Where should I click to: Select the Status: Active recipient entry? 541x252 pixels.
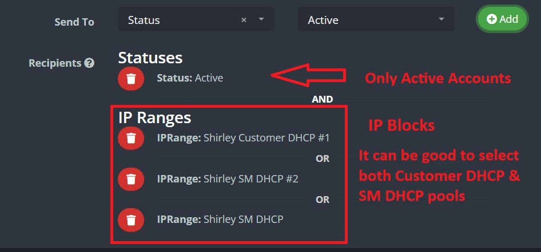(190, 78)
